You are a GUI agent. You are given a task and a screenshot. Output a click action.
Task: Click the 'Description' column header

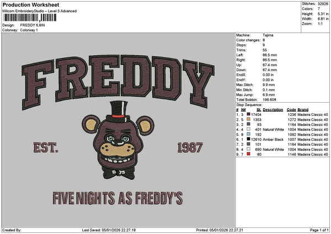(x=273, y=110)
